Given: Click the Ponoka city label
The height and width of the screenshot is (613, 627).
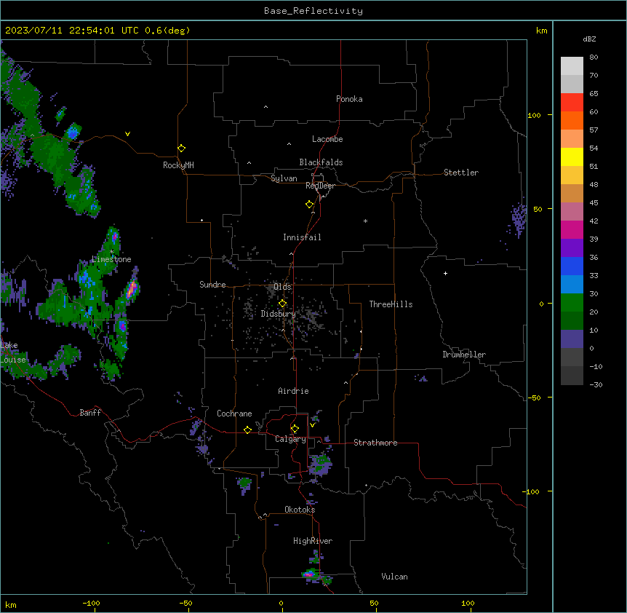Looking at the screenshot, I should click(349, 99).
